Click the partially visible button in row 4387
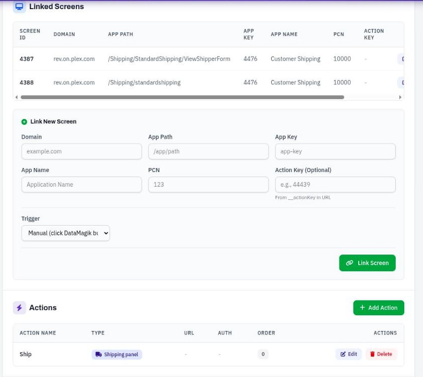The height and width of the screenshot is (377, 423). tap(401, 59)
